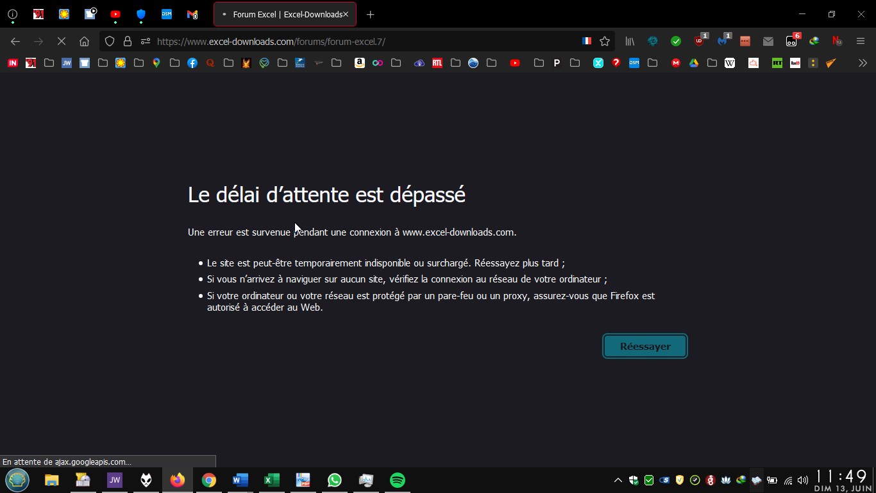Screen dimensions: 876x493
Task: Open the Google Maps bookmark
Action: click(x=156, y=63)
